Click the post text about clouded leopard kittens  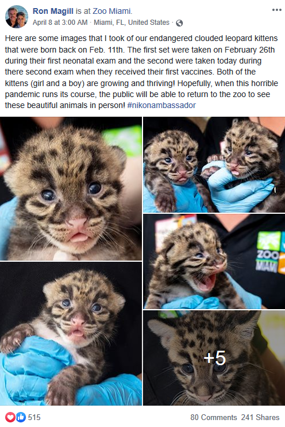click(x=141, y=72)
